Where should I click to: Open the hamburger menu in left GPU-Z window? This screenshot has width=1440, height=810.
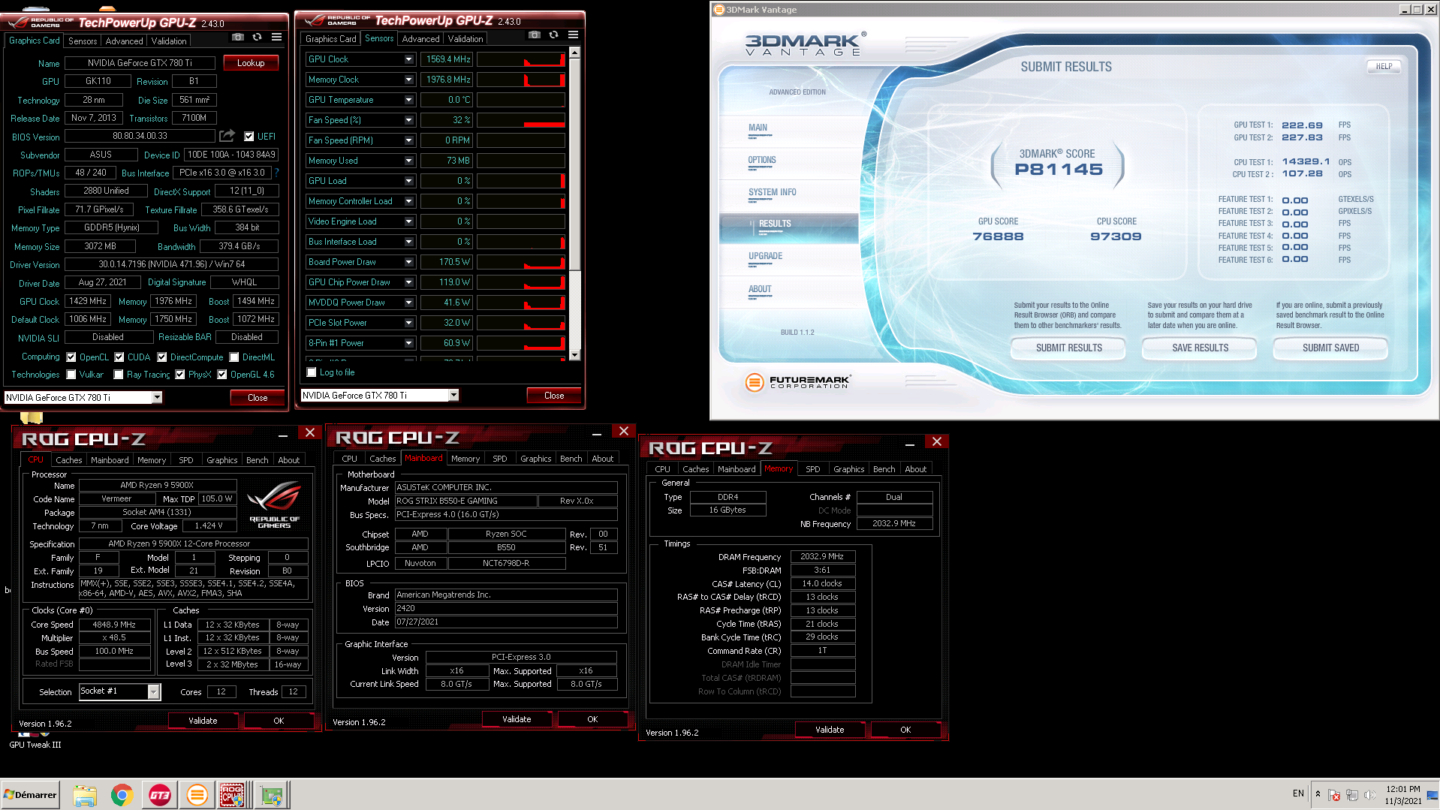[276, 37]
